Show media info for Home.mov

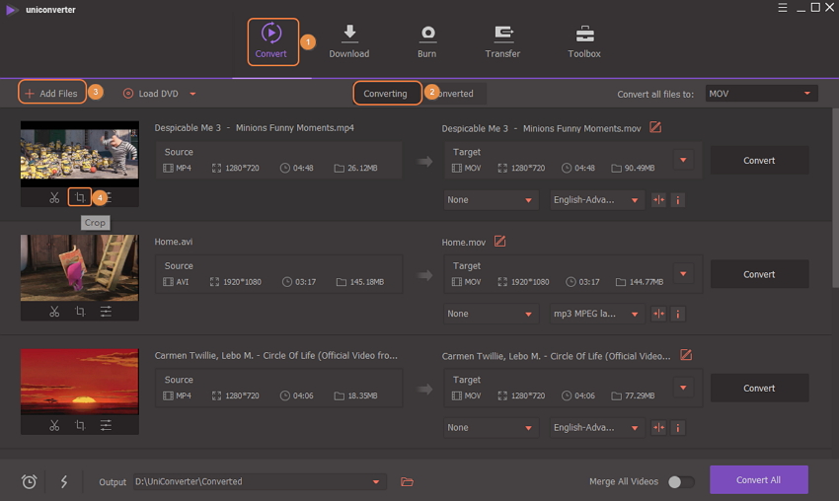[678, 314]
